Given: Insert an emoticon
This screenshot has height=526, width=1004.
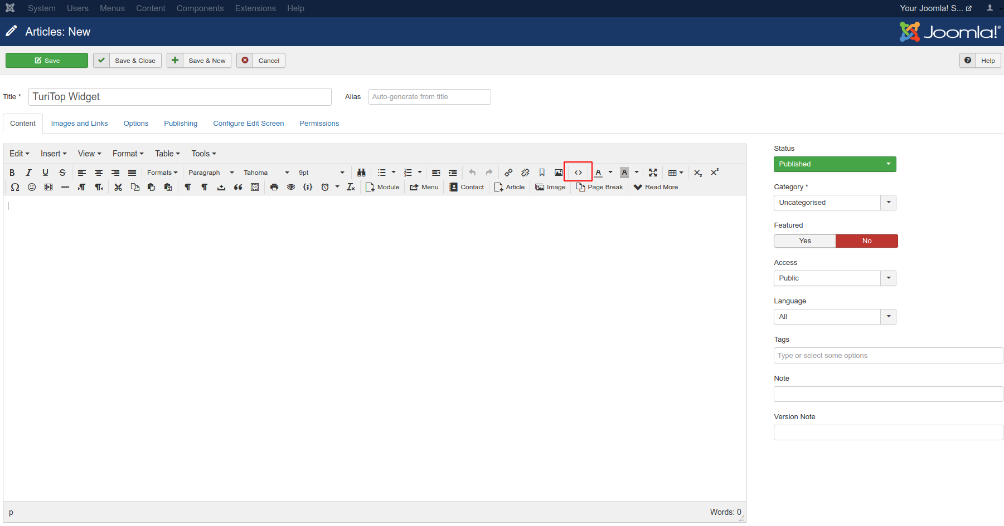Looking at the screenshot, I should pos(31,187).
